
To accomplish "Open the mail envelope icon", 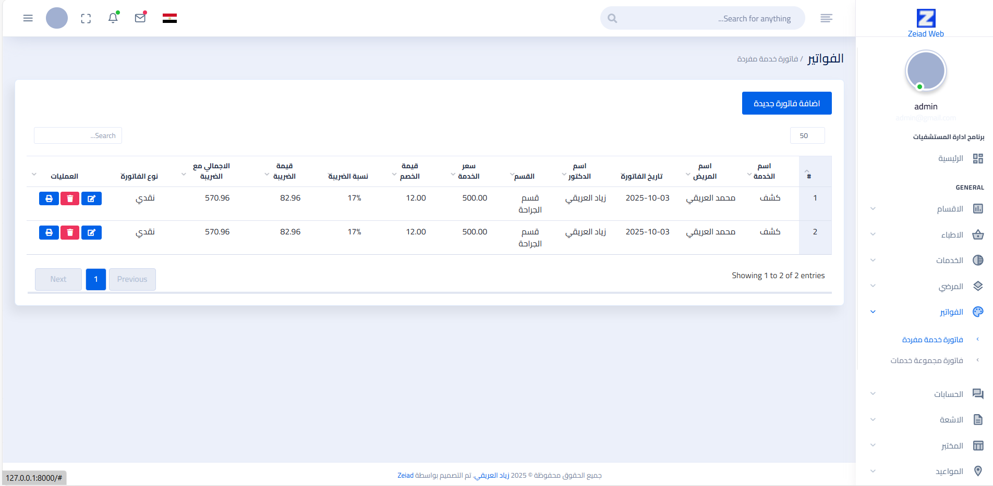I will pos(140,18).
